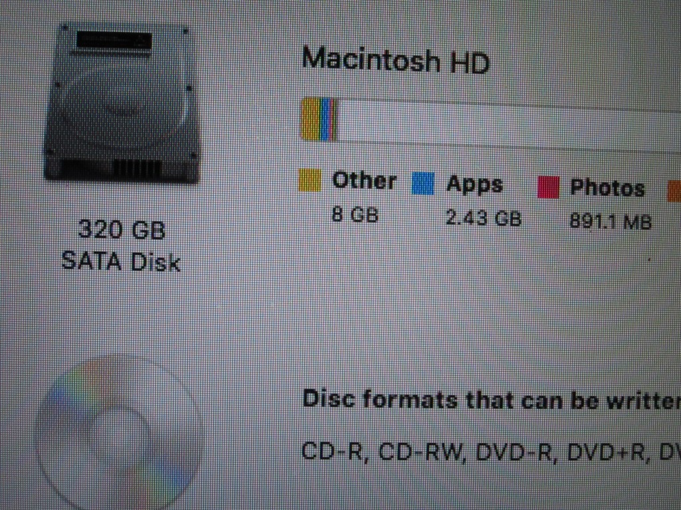Image resolution: width=681 pixels, height=510 pixels.
Task: Click the yellow Other legend swatch
Action: pyautogui.click(x=310, y=181)
